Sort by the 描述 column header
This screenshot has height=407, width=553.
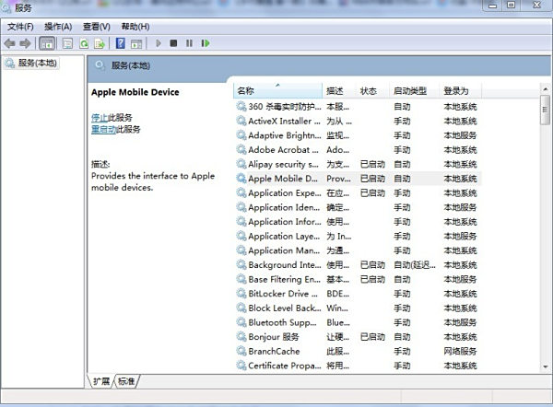(x=338, y=91)
